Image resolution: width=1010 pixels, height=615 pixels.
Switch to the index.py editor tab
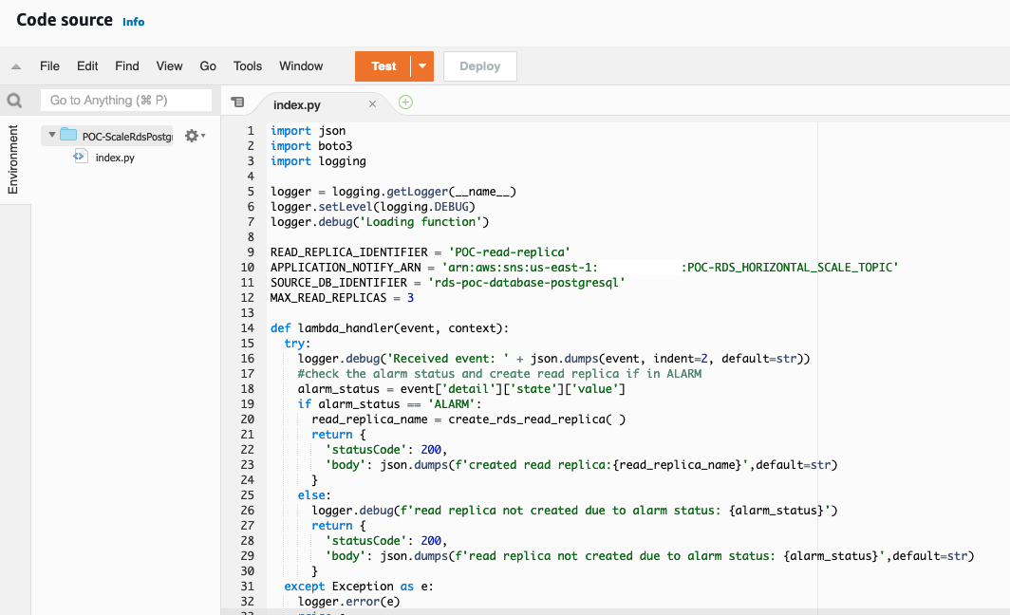(297, 105)
